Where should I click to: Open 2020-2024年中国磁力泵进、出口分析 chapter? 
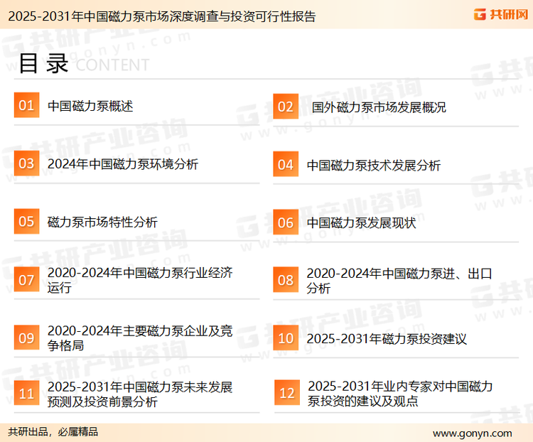(399, 281)
